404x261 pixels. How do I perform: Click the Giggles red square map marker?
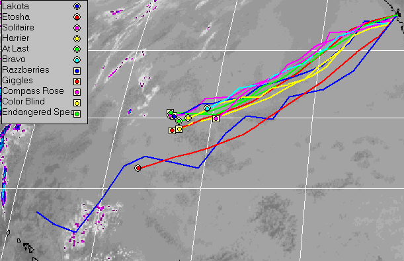[x=172, y=130]
